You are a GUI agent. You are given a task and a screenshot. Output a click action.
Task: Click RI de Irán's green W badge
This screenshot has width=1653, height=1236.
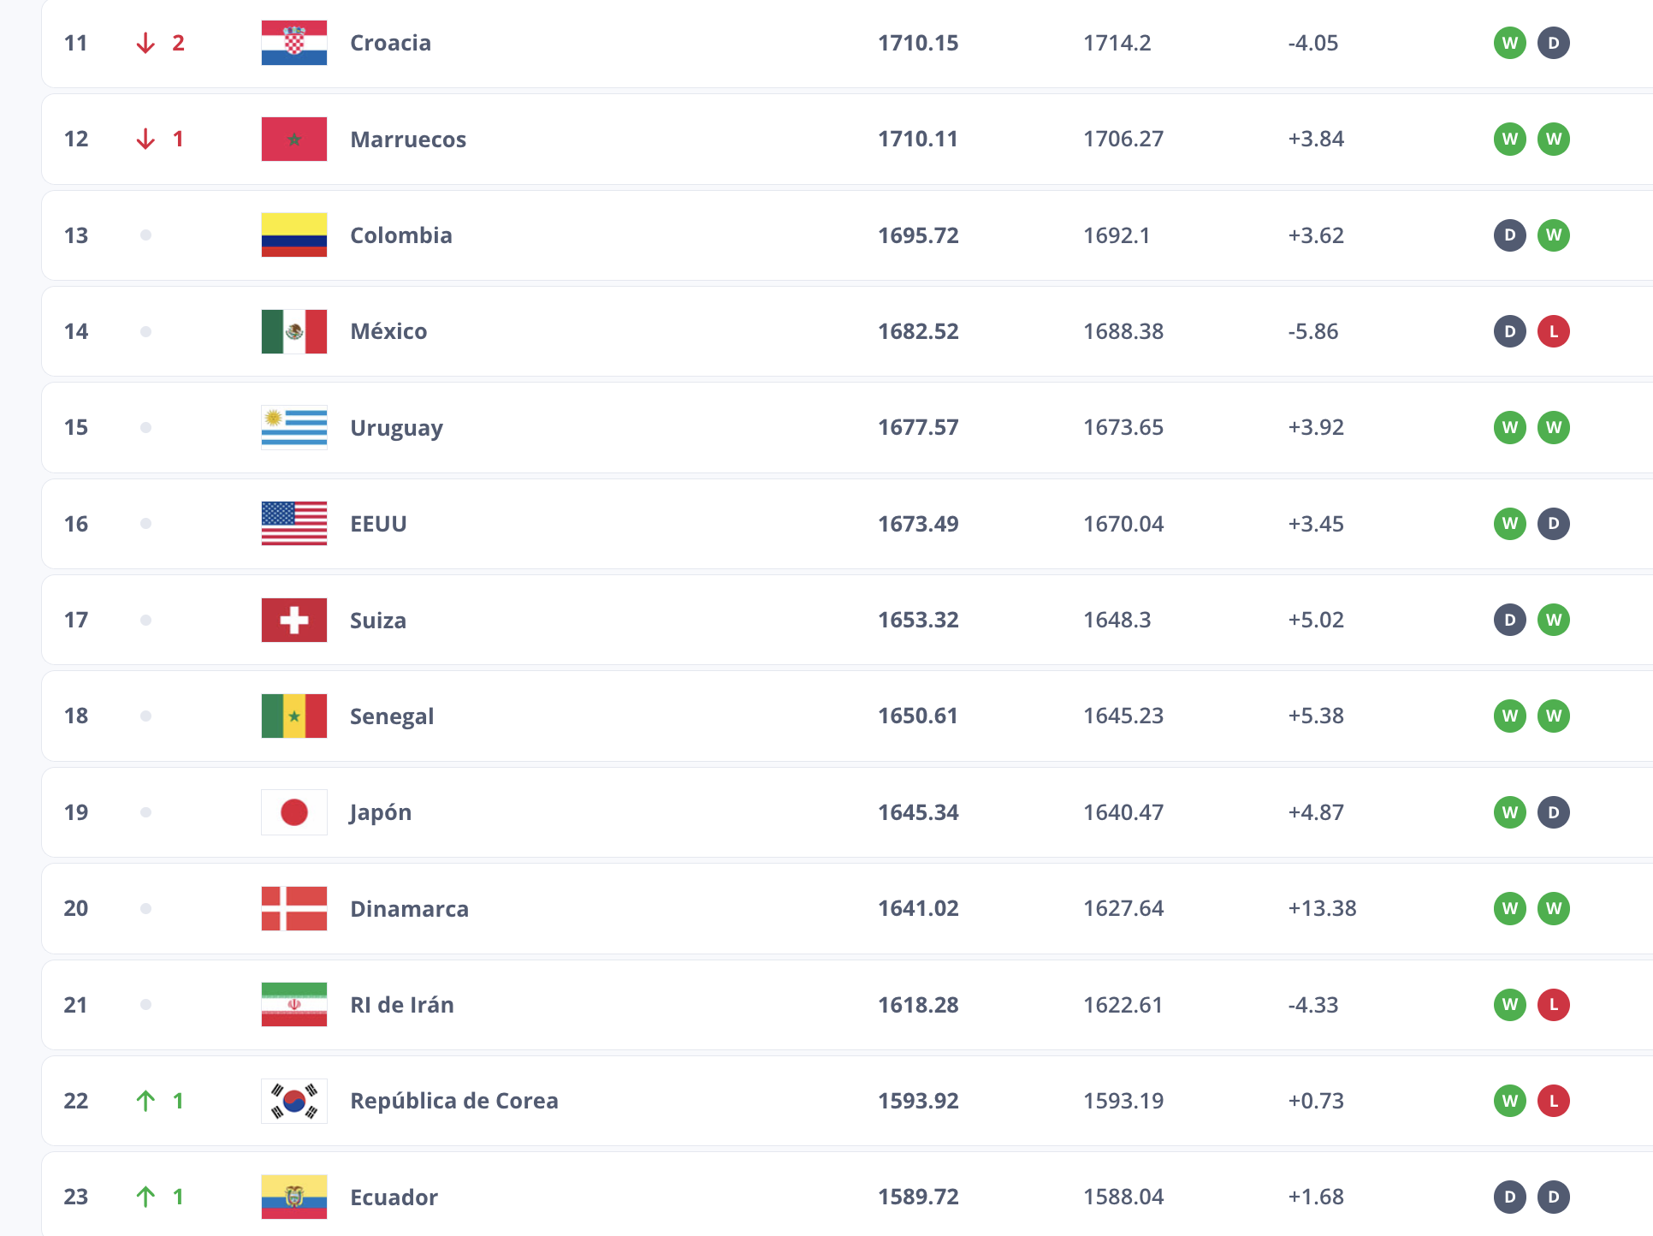[x=1509, y=1005]
